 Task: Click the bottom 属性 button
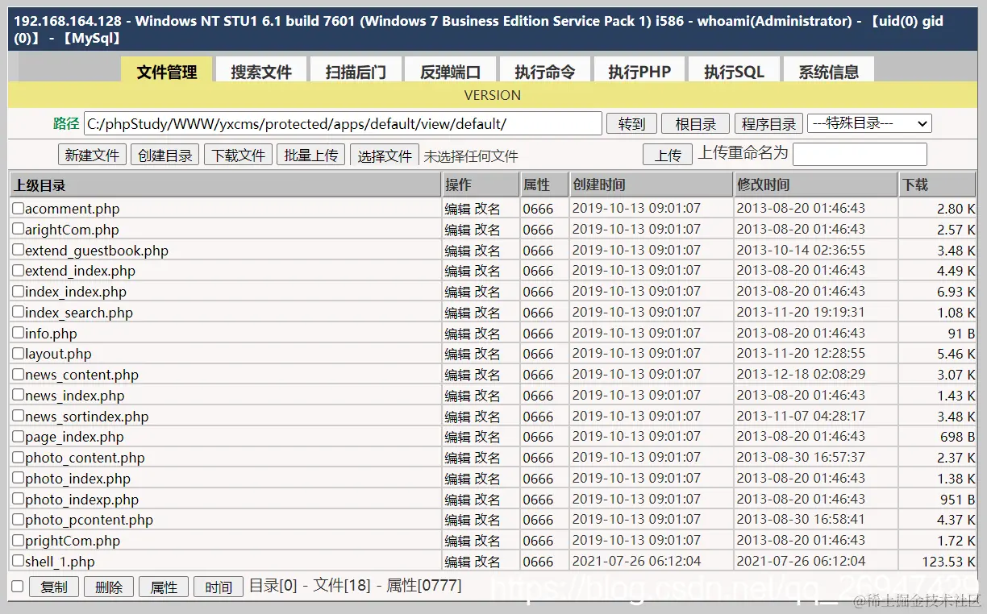(164, 587)
